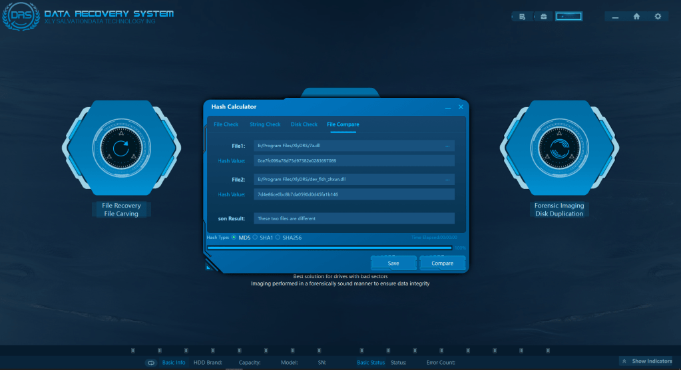Click the File Recovery hexagon icon

pyautogui.click(x=120, y=148)
